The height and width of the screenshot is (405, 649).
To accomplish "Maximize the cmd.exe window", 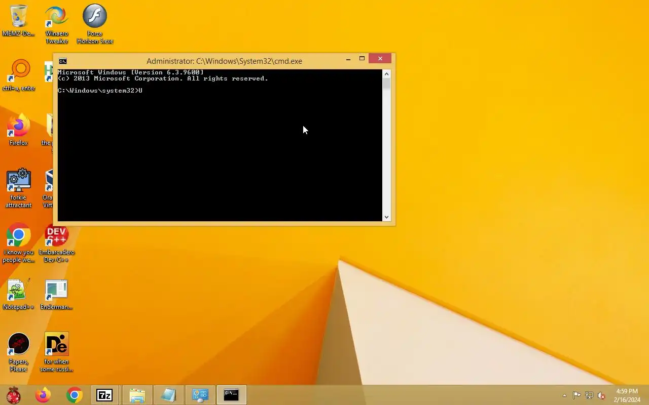I will tap(362, 59).
